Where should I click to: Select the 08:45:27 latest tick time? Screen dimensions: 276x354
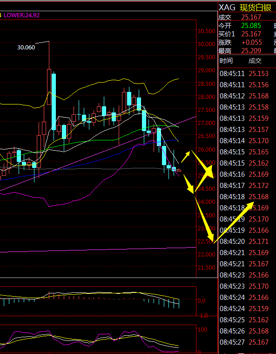click(232, 342)
